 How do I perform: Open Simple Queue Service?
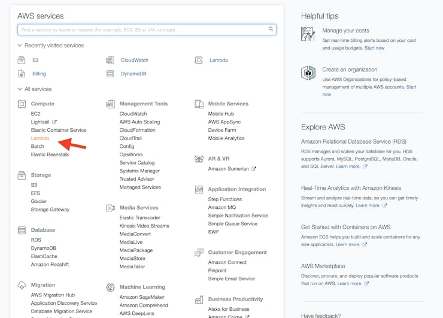(233, 223)
